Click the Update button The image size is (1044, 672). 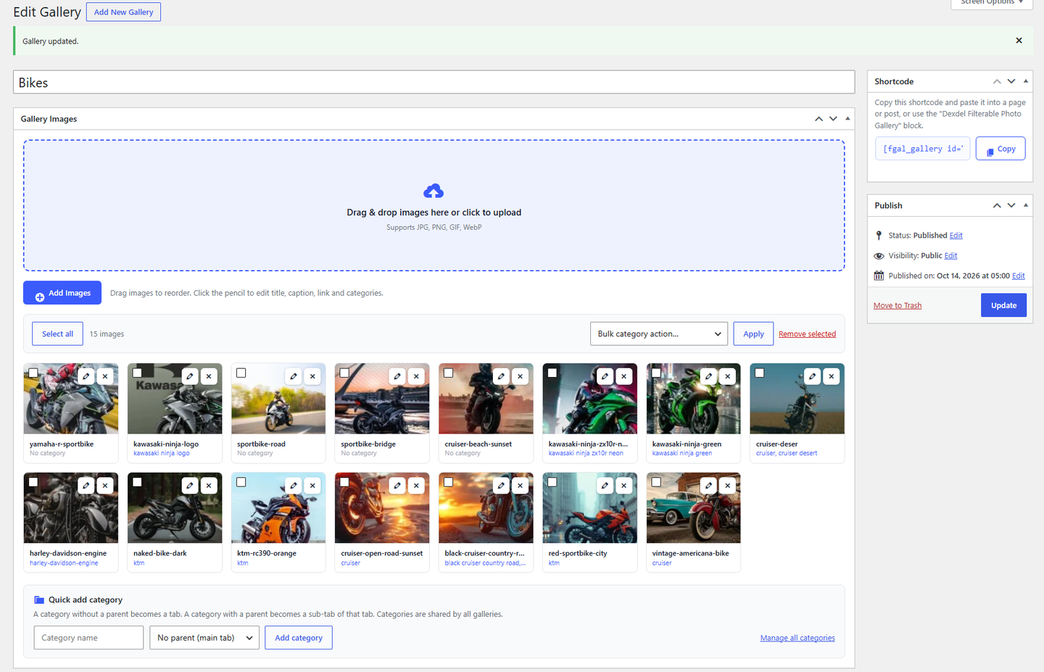1003,305
